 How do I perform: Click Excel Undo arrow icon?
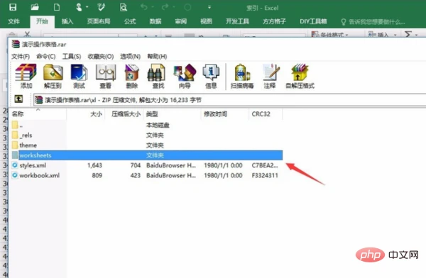click(x=144, y=7)
